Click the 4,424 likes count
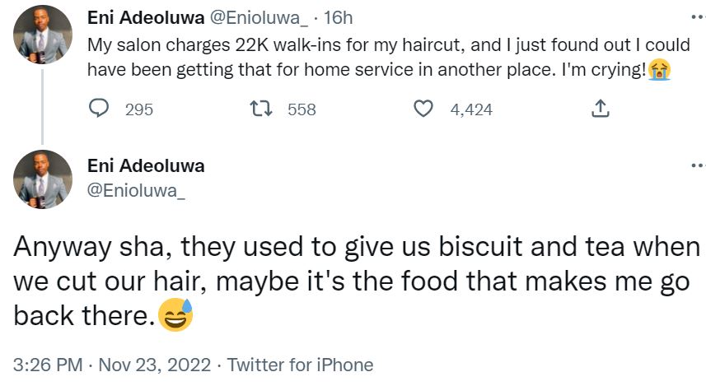Screen dimensions: 706x386 click(471, 109)
